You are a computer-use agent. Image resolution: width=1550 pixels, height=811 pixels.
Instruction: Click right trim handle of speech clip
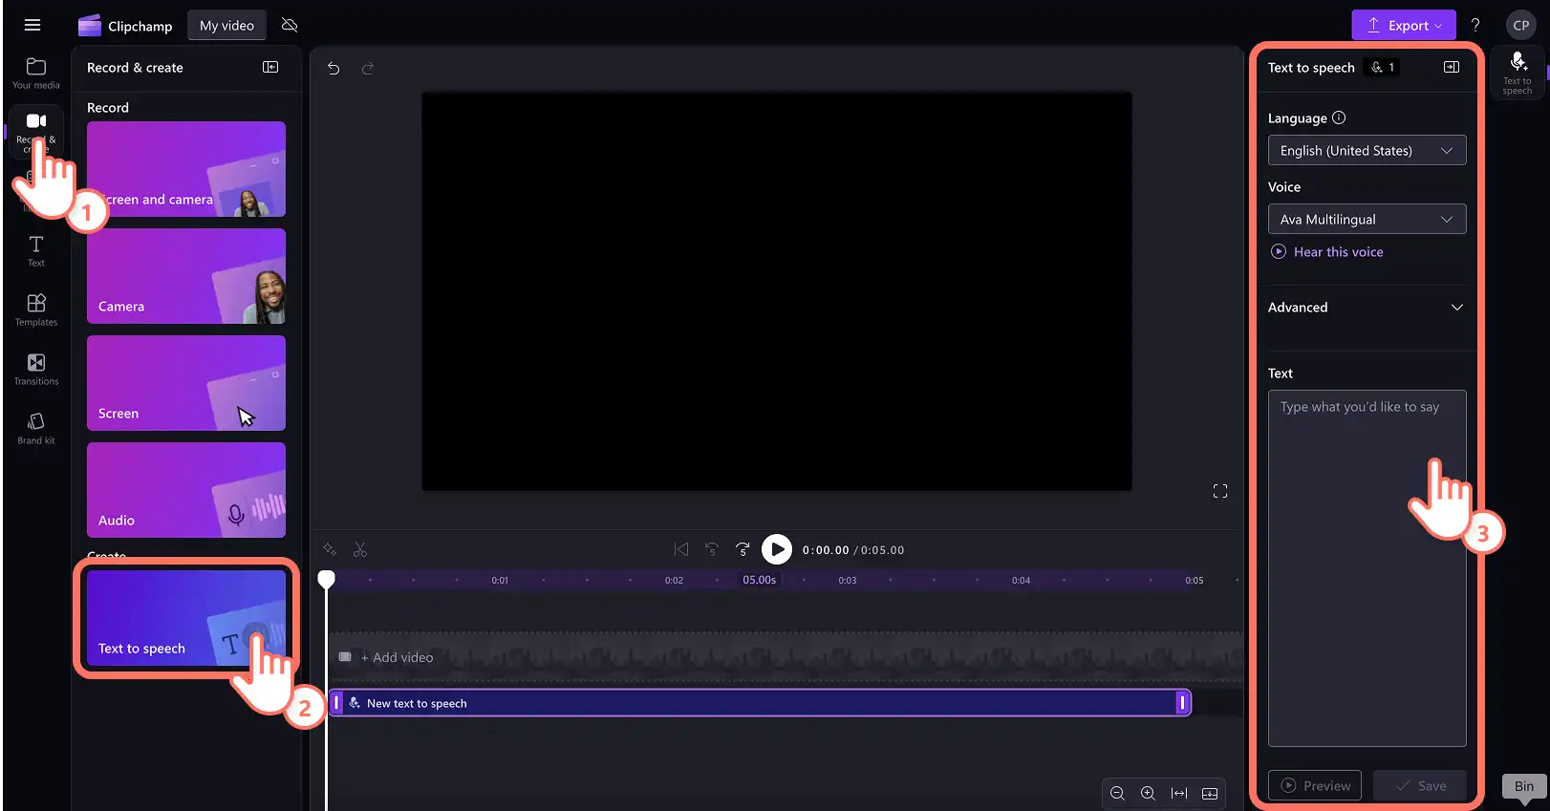1182,703
